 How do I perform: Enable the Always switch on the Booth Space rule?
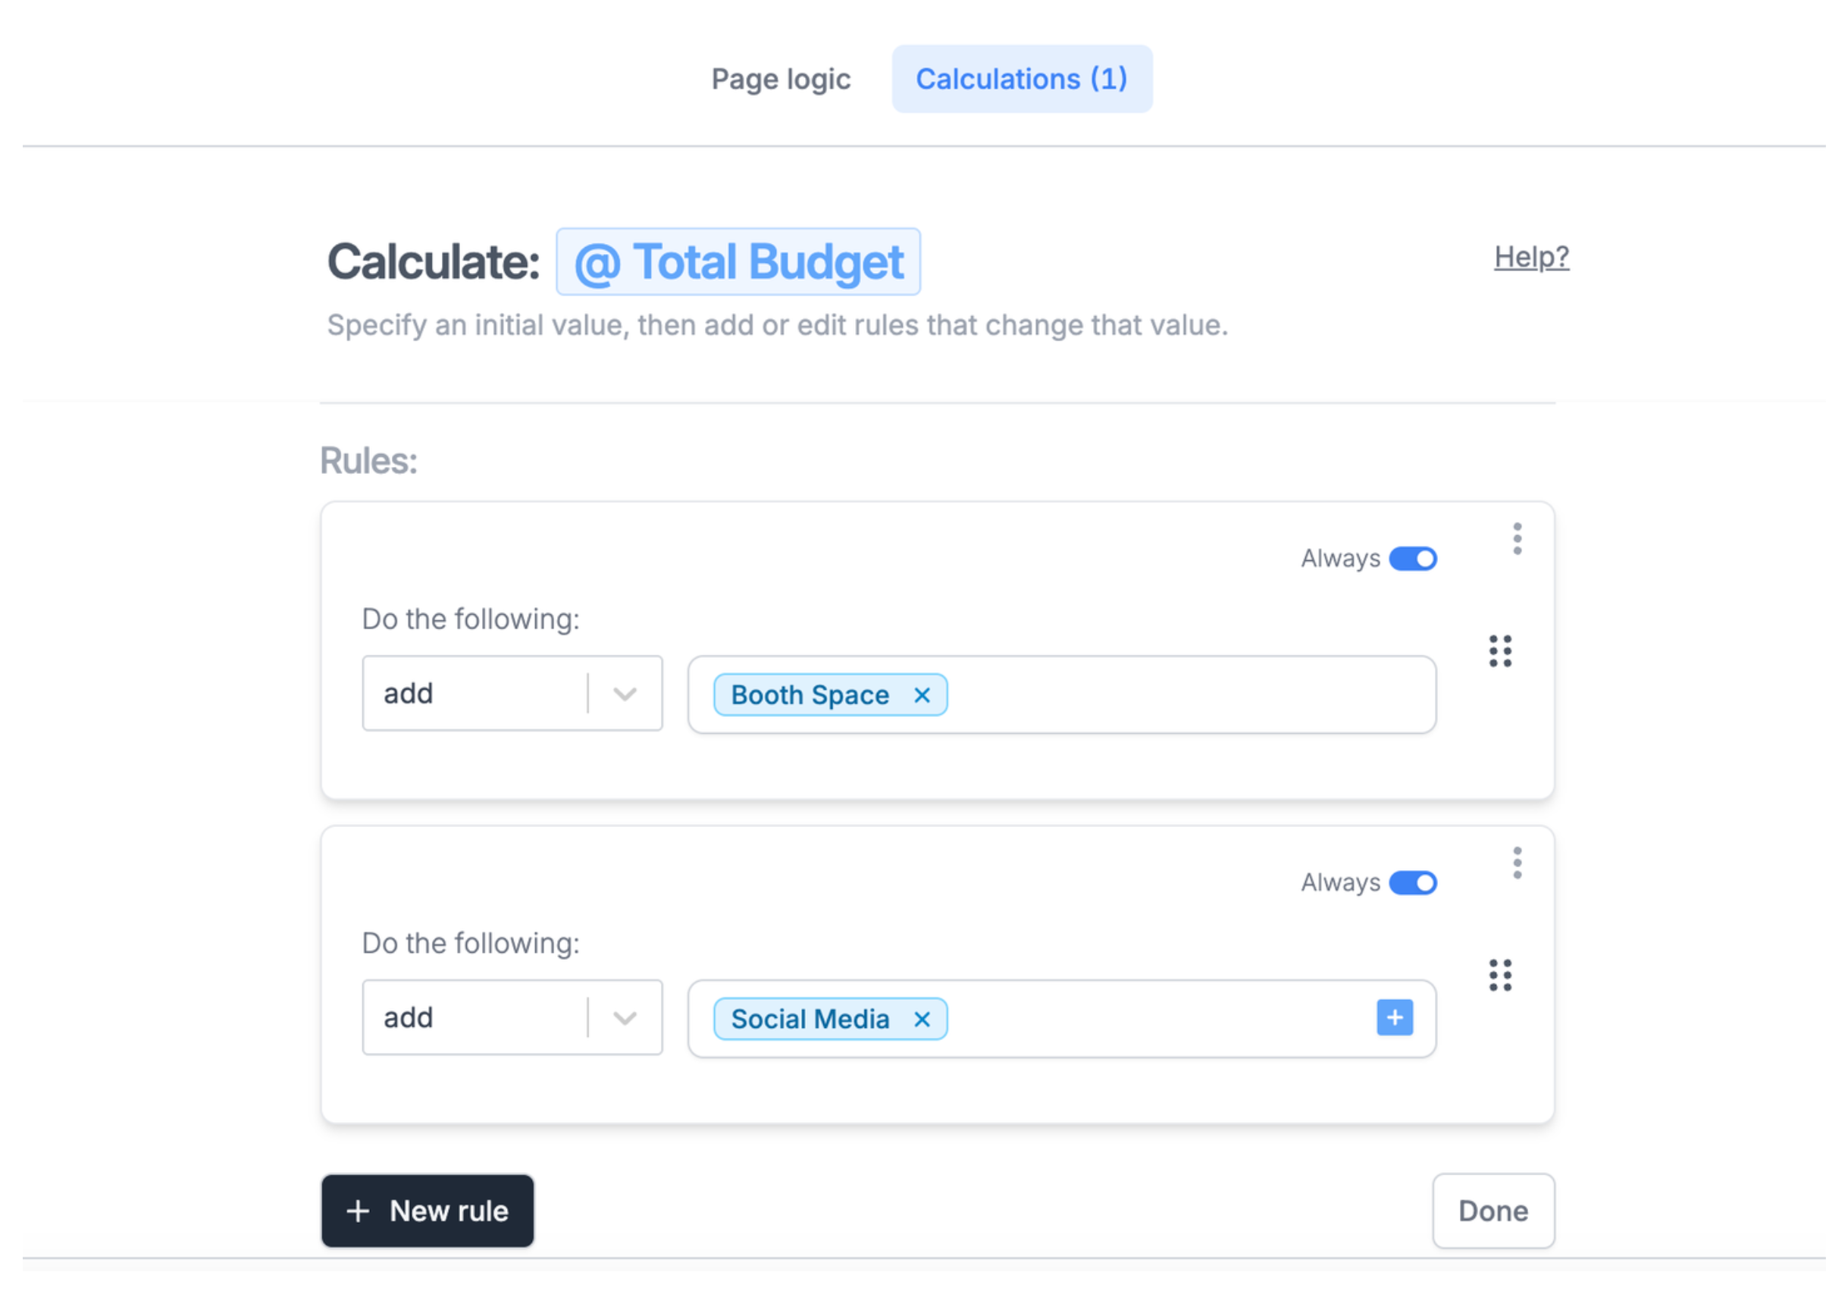tap(1413, 559)
